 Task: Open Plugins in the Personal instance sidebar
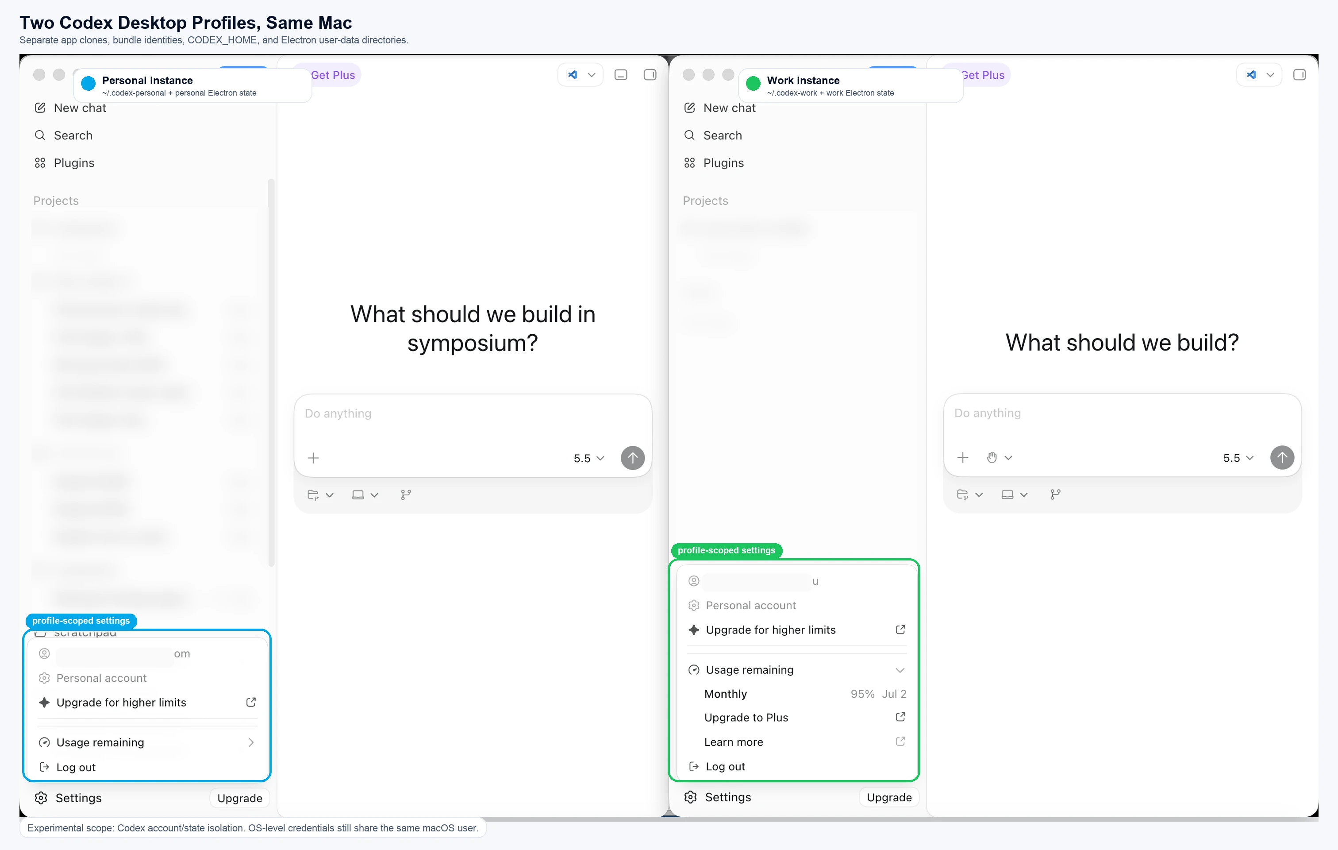pos(65,163)
